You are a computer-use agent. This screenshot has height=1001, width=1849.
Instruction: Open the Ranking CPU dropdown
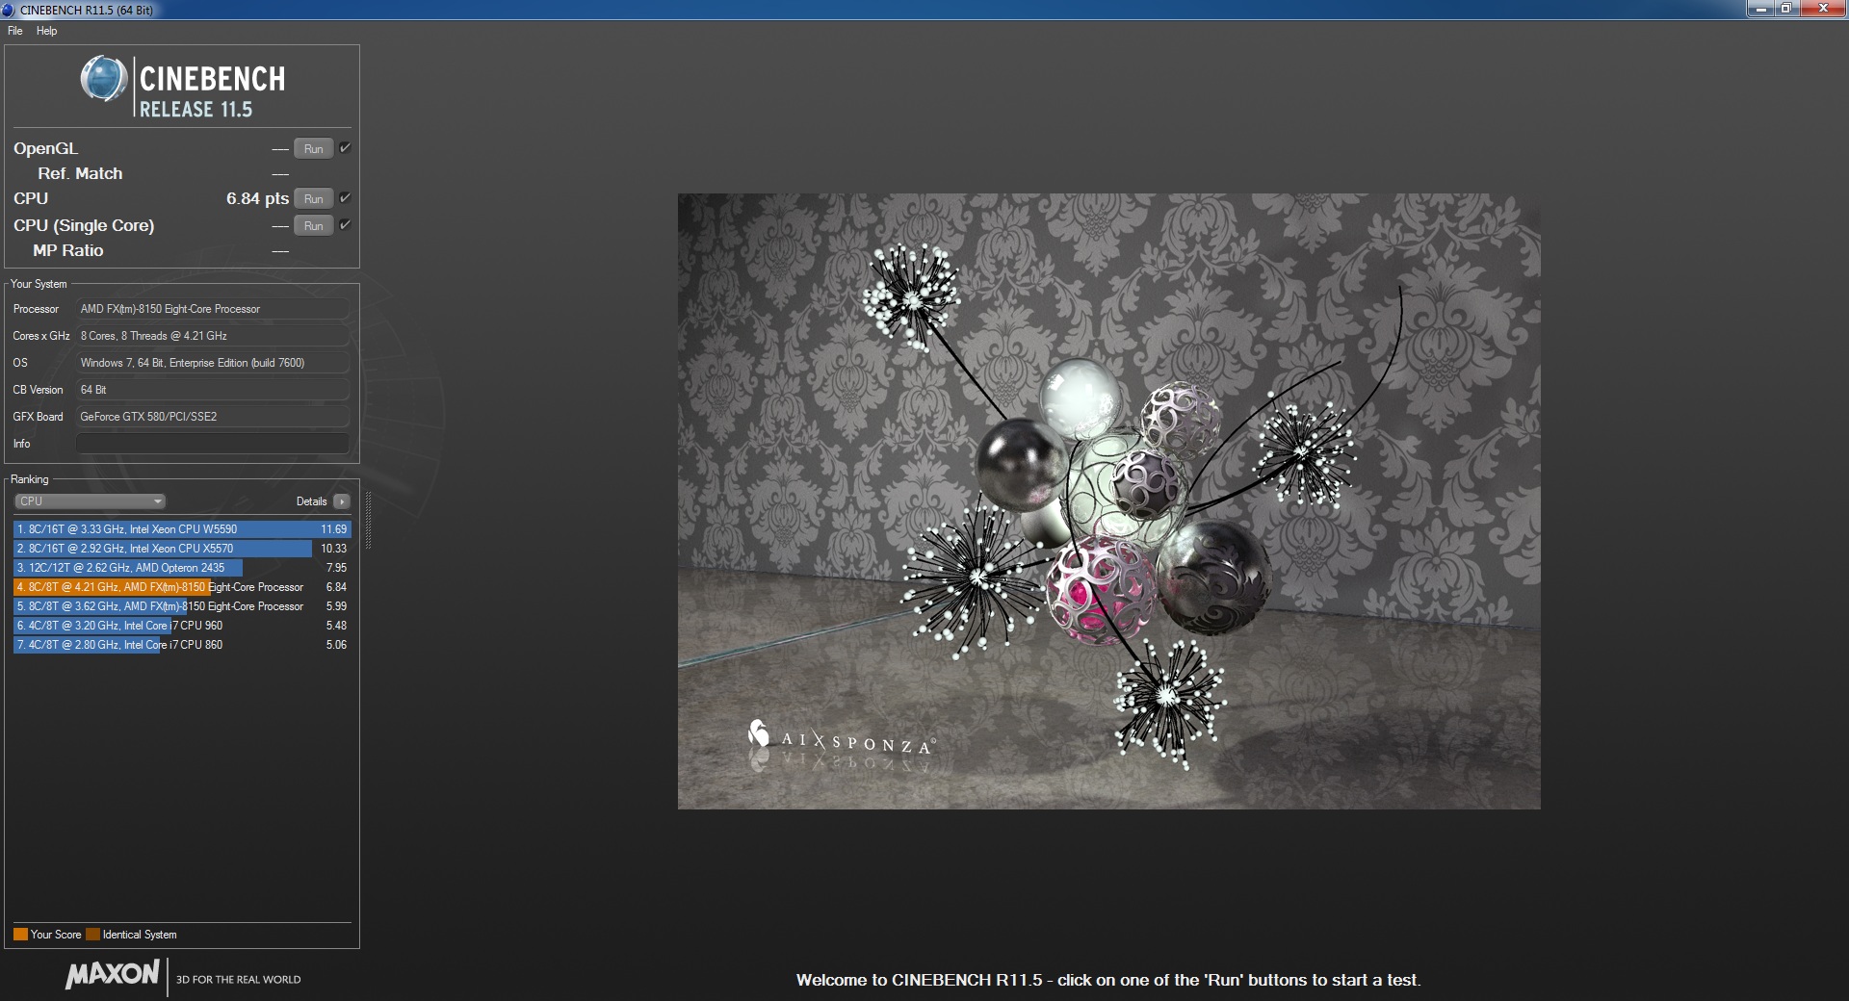pos(90,501)
